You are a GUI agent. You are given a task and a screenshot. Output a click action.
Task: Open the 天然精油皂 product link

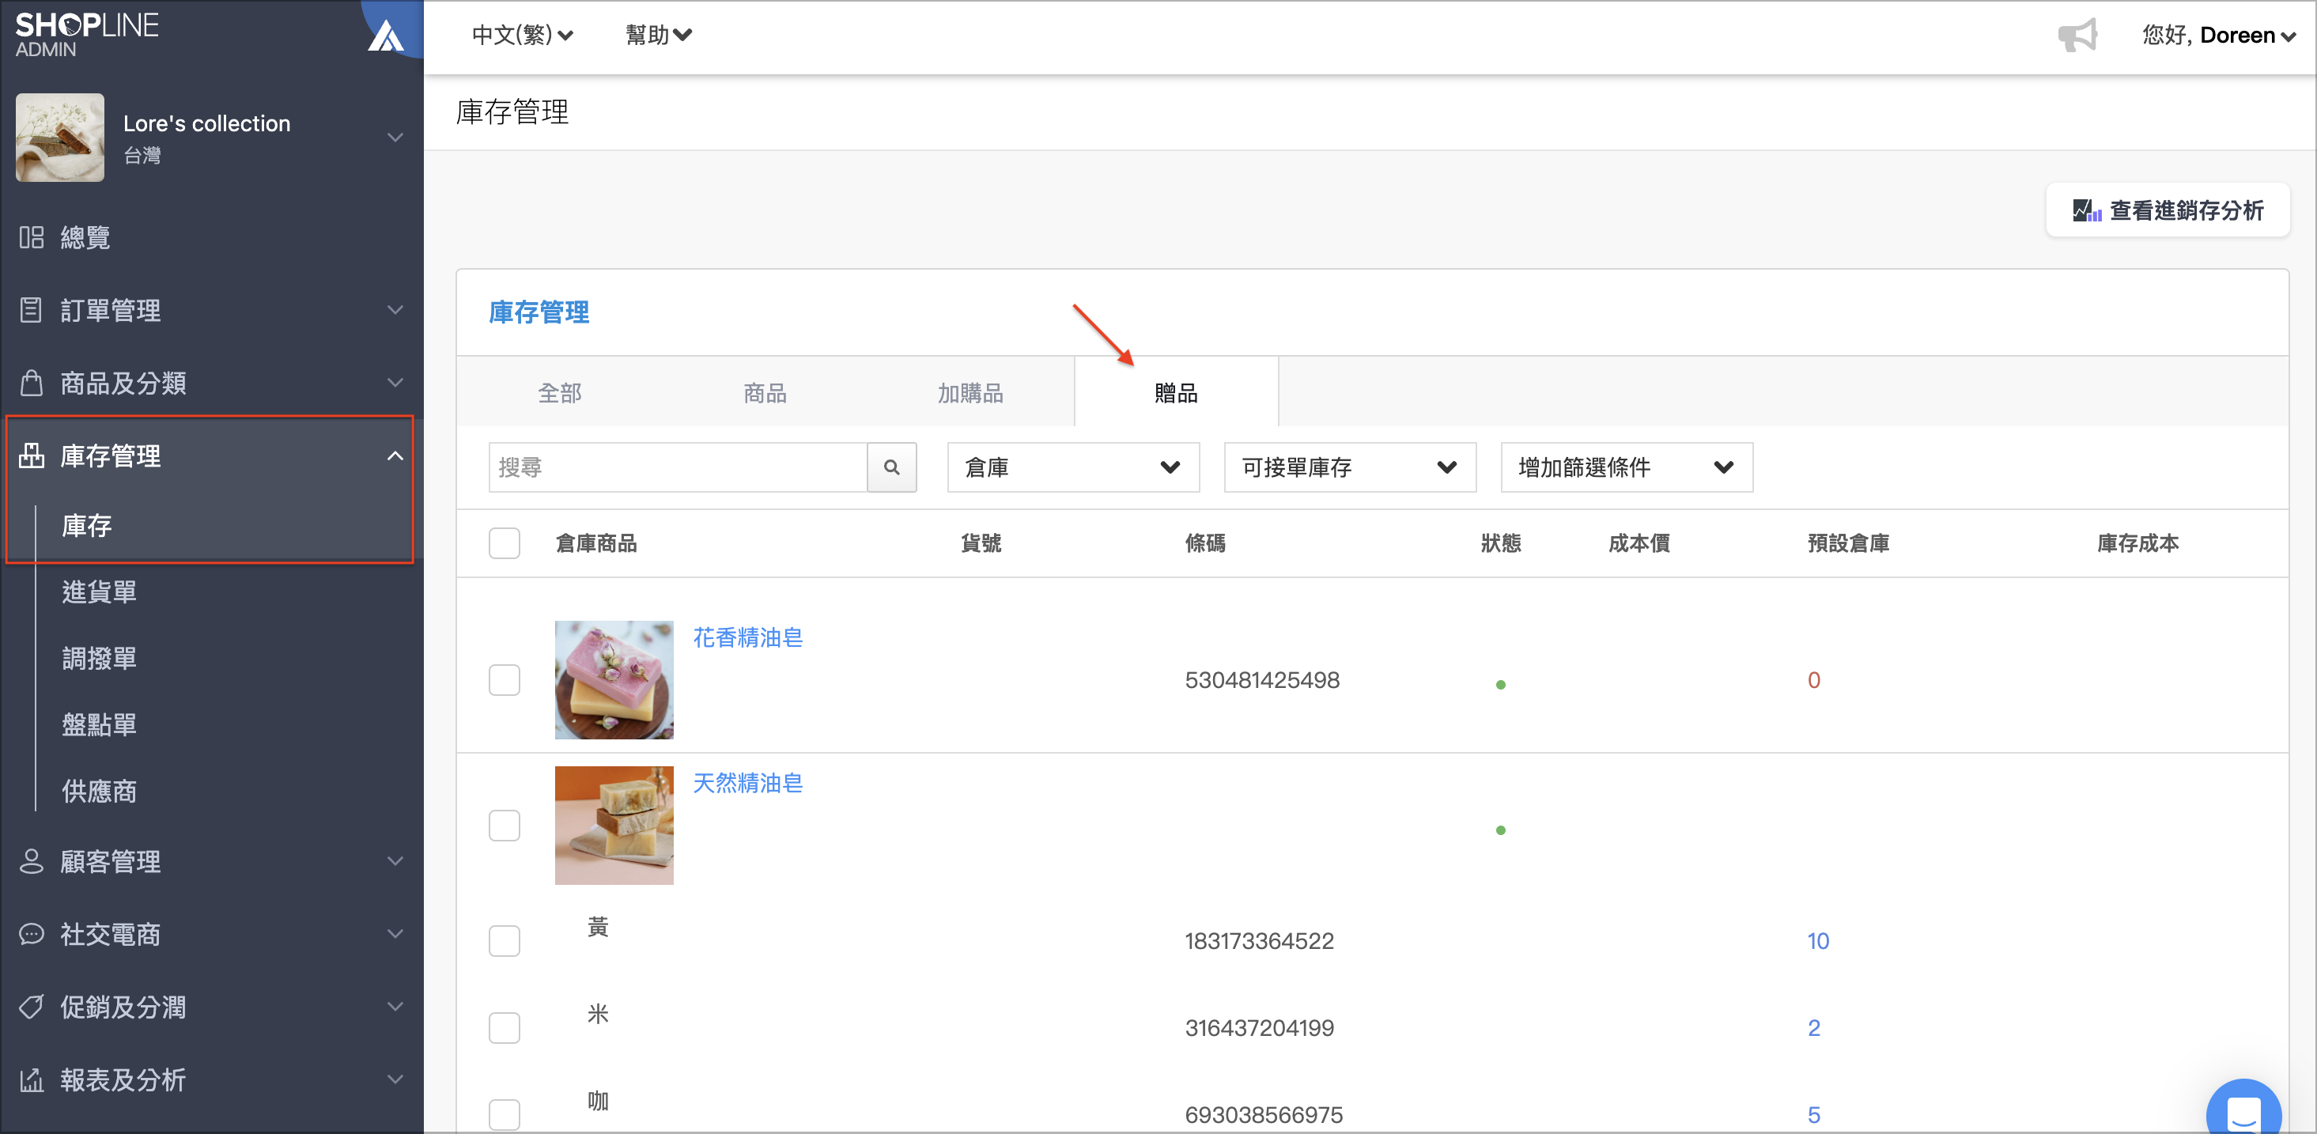point(747,783)
